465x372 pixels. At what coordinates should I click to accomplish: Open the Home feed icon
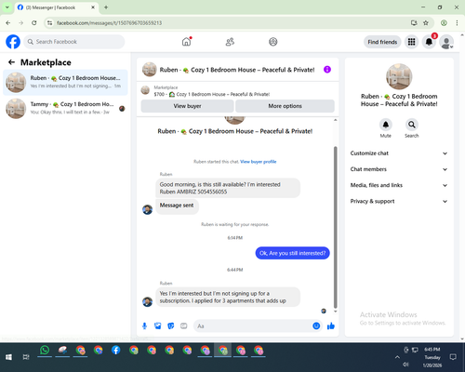[186, 42]
